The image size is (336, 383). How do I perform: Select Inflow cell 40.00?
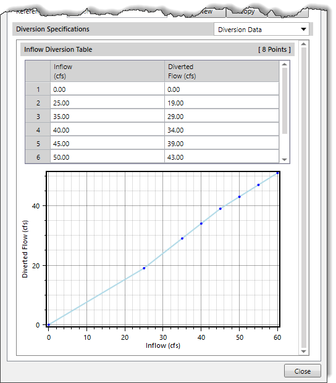coord(107,130)
